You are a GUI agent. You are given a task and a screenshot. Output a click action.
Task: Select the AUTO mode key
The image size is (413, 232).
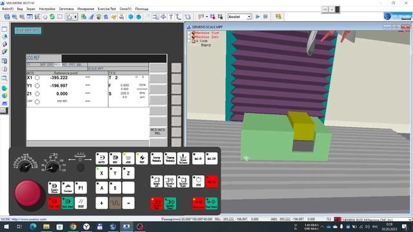click(x=102, y=159)
